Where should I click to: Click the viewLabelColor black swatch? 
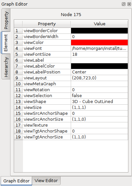click(x=100, y=66)
